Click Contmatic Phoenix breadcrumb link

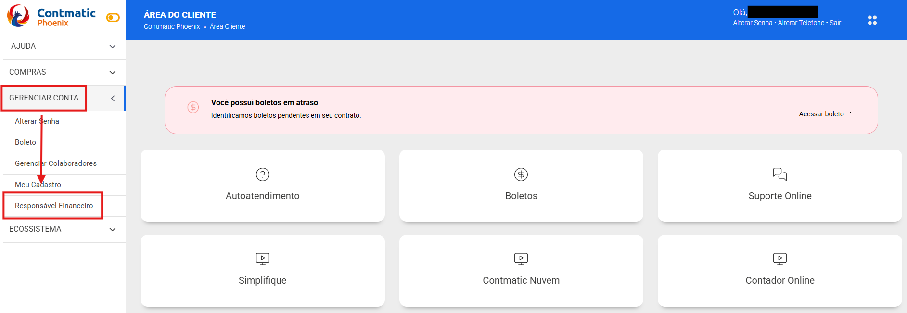[172, 26]
